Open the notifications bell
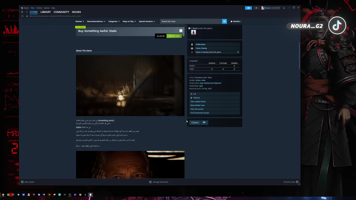Viewport: 356px width, 200px height. point(256,8)
